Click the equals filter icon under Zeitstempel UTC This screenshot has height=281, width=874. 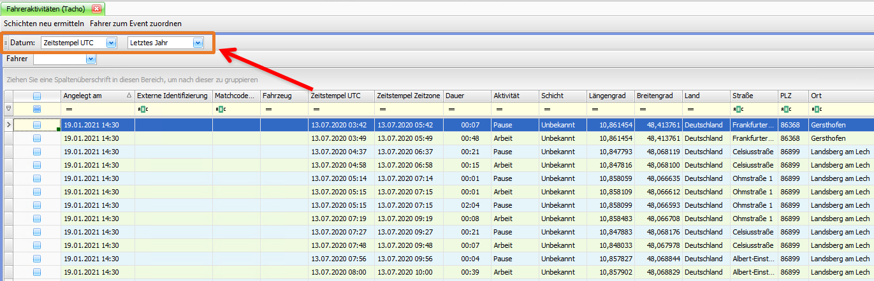[316, 110]
